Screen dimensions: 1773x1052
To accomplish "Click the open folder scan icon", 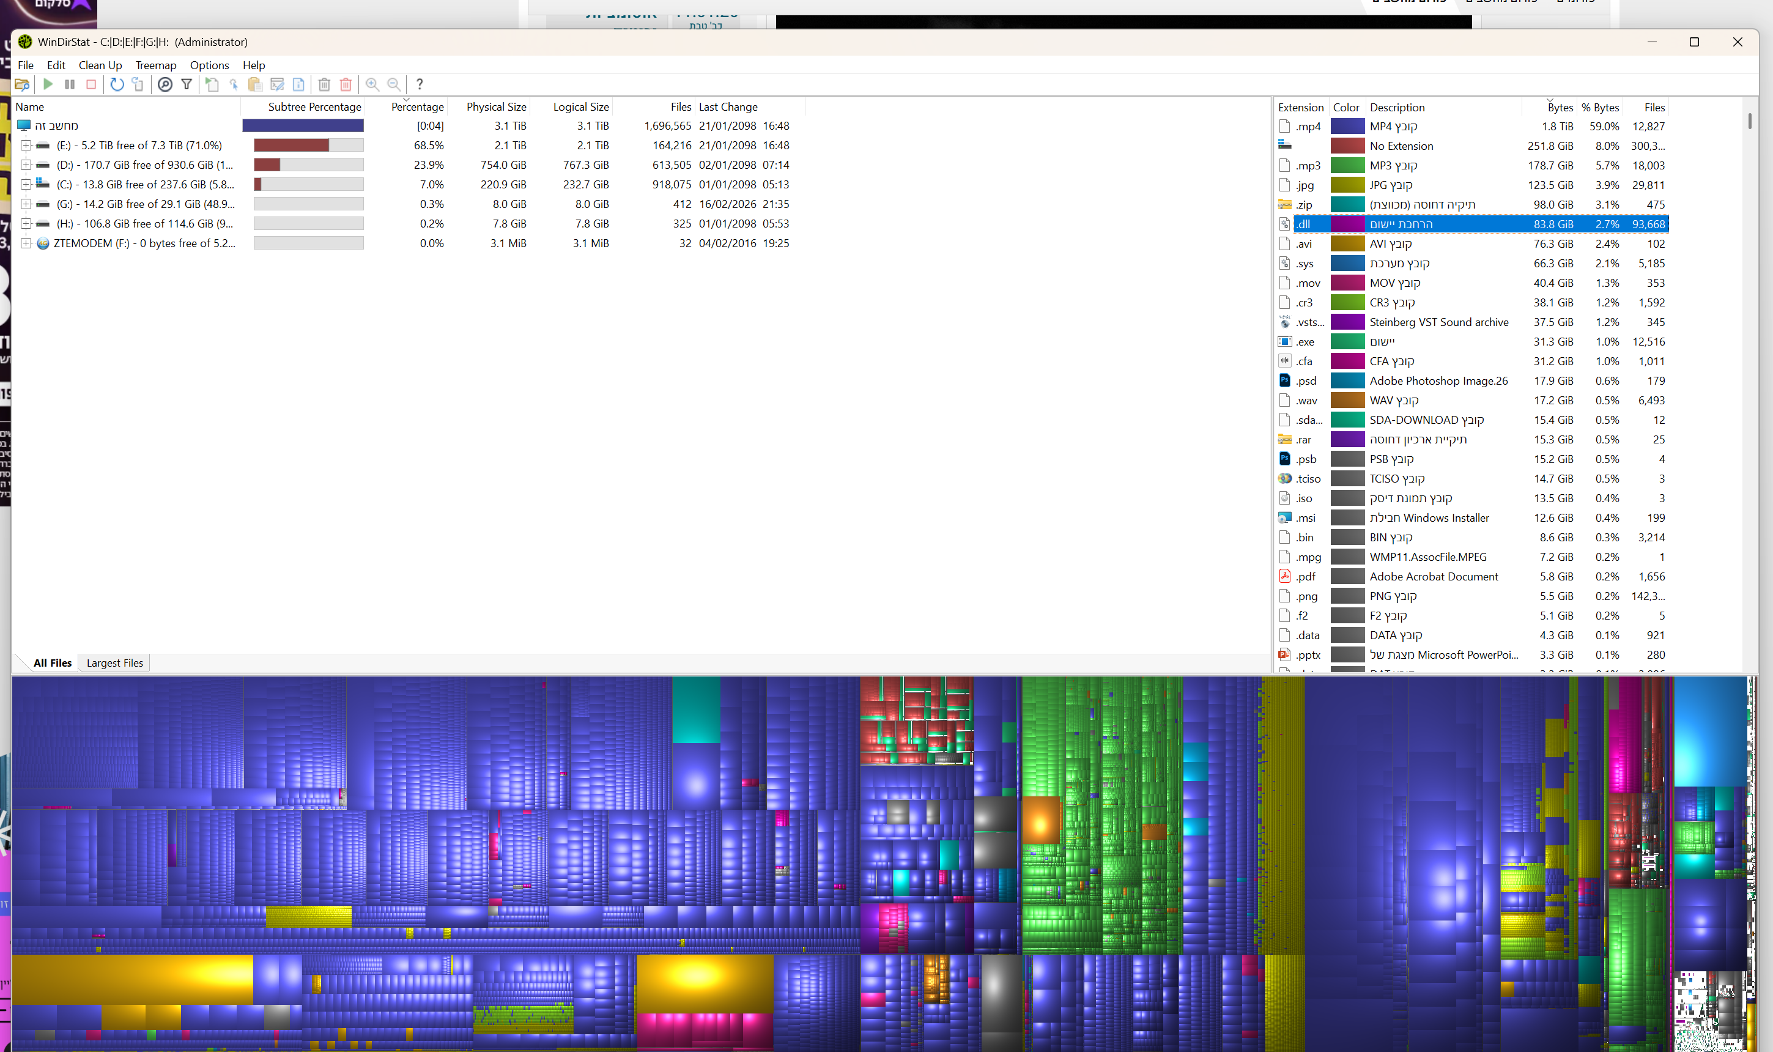I will pos(22,84).
